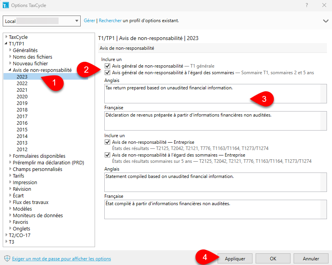The width and height of the screenshot is (332, 265).
Task: Open the Local options profile dropdown
Action: click(42, 21)
